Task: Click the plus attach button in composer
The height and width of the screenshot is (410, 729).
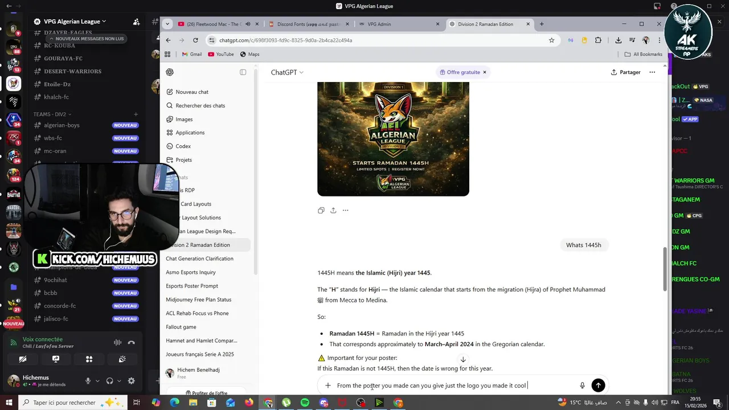Action: (x=328, y=386)
